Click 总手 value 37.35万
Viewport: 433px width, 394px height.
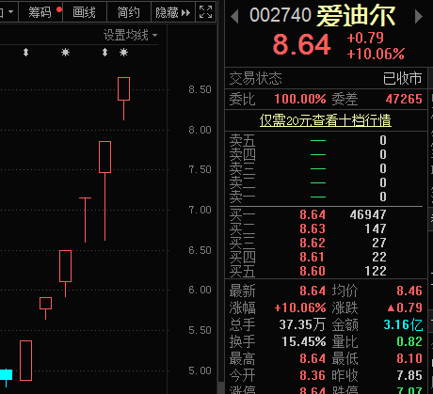pos(302,324)
